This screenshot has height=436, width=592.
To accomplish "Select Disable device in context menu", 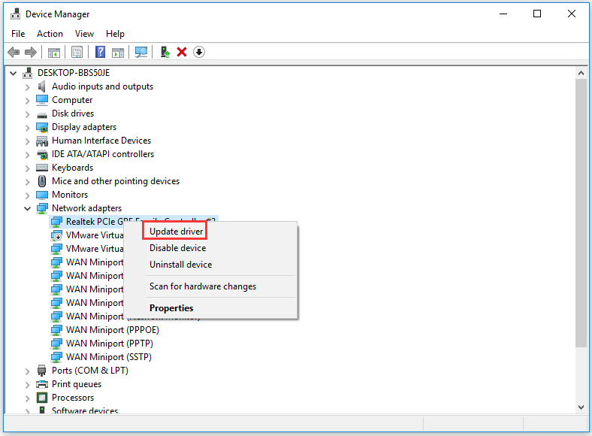I will 177,248.
